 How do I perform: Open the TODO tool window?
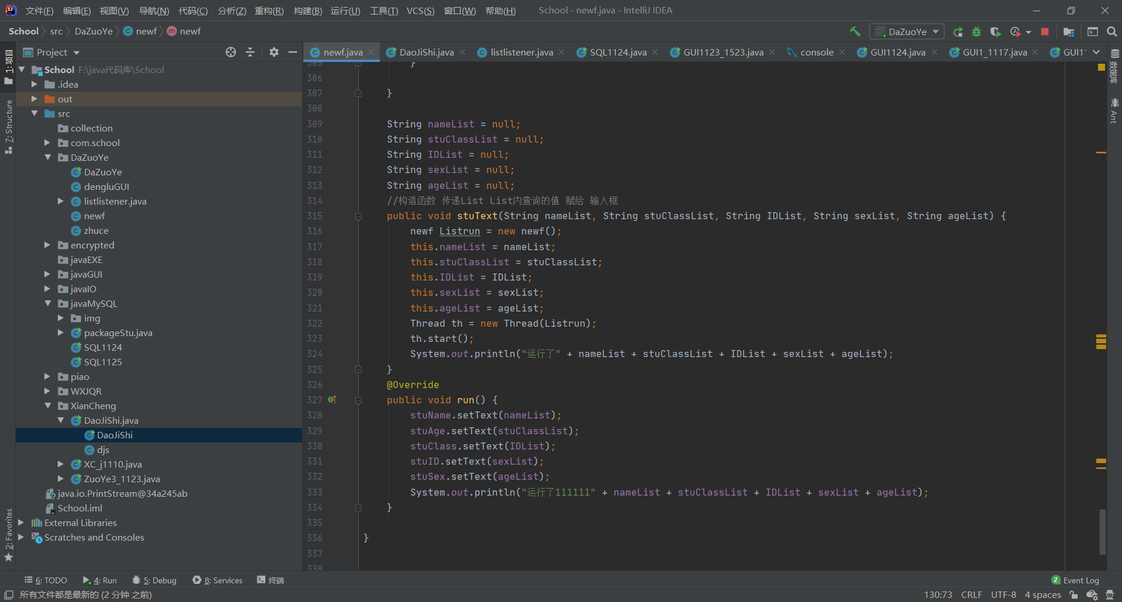click(x=46, y=580)
